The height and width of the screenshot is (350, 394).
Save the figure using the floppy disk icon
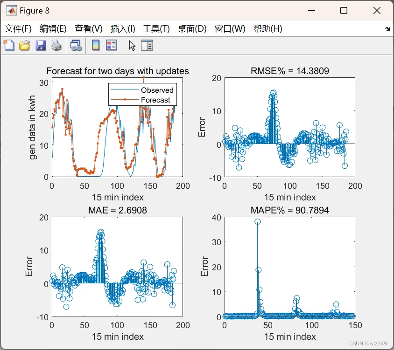click(x=41, y=46)
